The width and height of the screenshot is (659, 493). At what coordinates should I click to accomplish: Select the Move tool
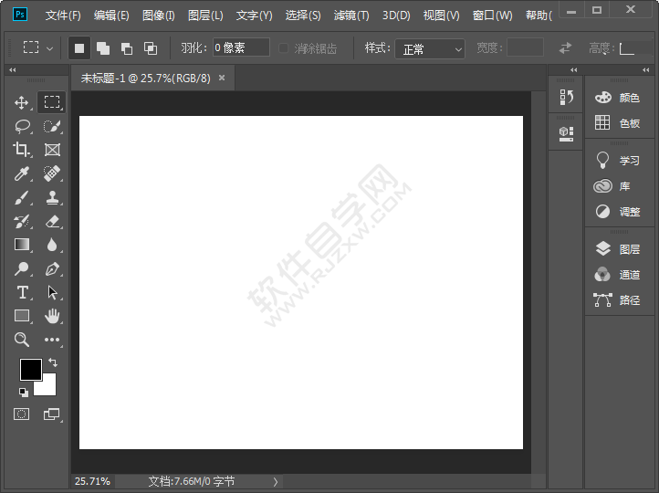tap(22, 102)
